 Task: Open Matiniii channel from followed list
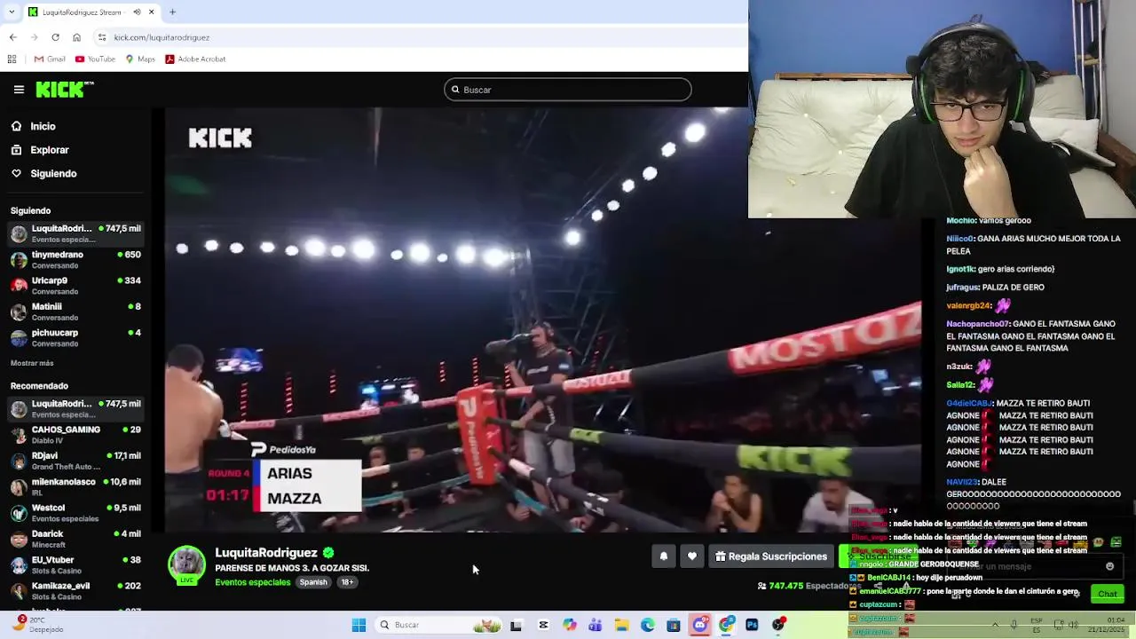click(x=75, y=312)
